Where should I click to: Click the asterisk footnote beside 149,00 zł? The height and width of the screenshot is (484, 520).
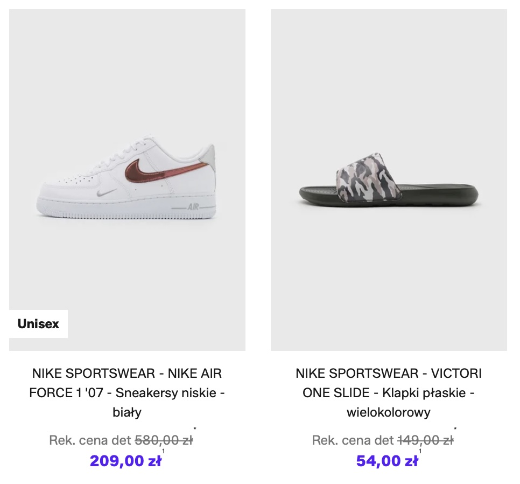coord(456,430)
